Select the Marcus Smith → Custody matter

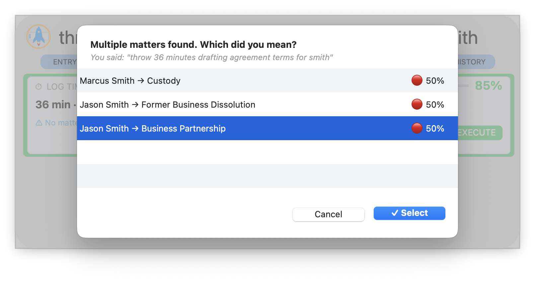[199, 80]
